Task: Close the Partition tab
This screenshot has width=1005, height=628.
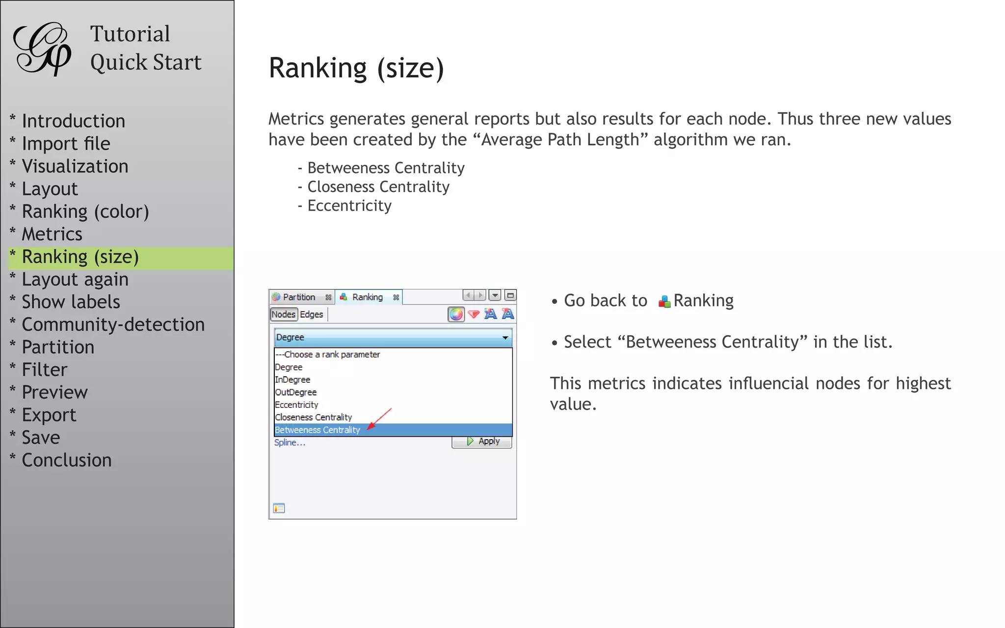Action: tap(328, 297)
